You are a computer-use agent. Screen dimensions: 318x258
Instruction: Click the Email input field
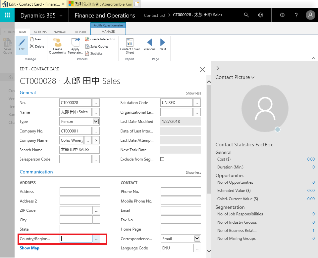[181, 210]
